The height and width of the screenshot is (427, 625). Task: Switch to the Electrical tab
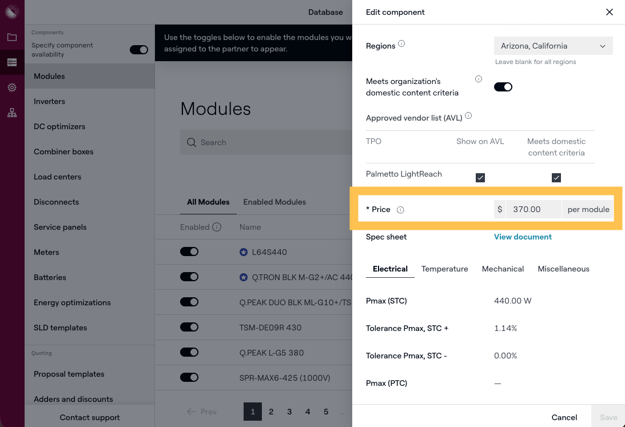[390, 269]
